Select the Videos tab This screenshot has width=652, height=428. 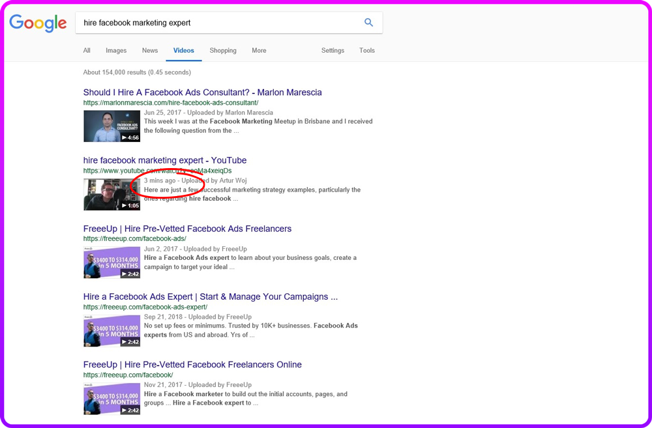tap(184, 50)
